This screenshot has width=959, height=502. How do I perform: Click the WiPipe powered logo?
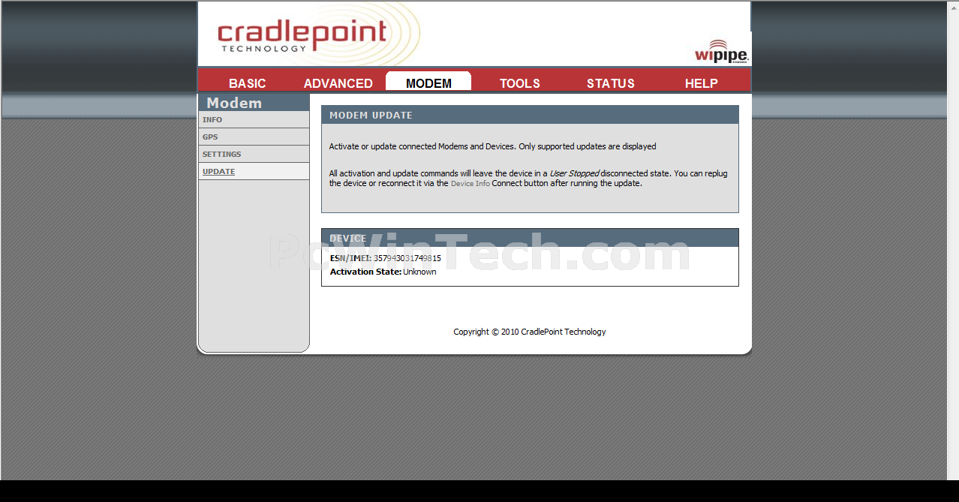(721, 51)
